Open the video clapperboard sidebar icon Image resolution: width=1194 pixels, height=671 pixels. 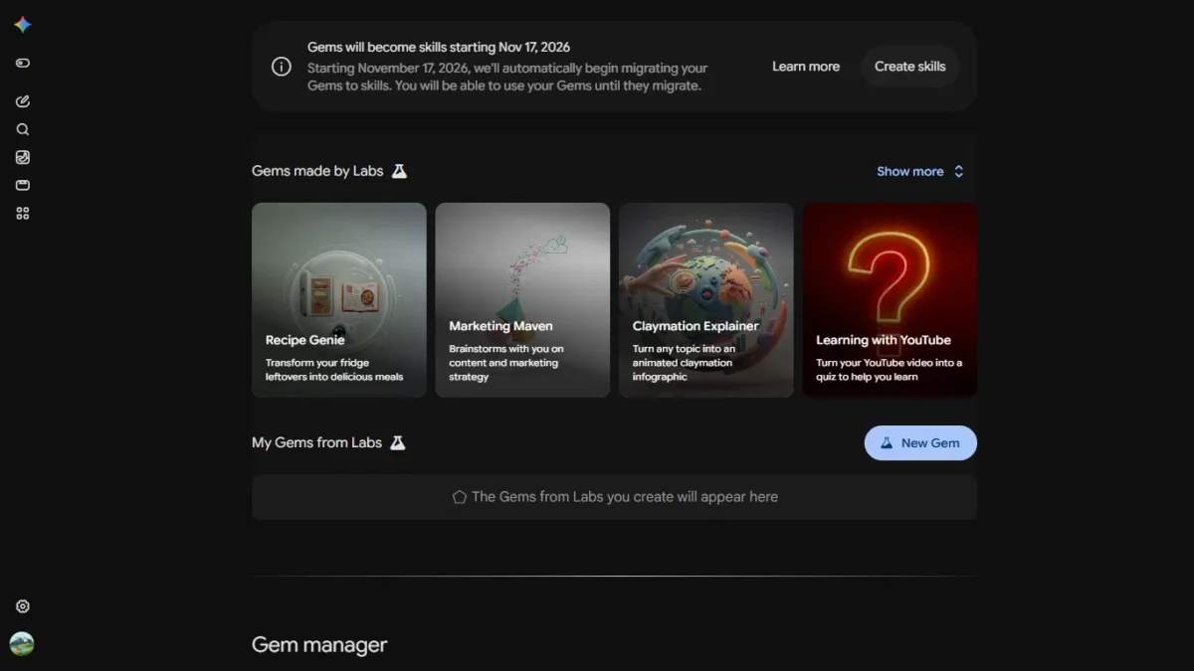22,185
